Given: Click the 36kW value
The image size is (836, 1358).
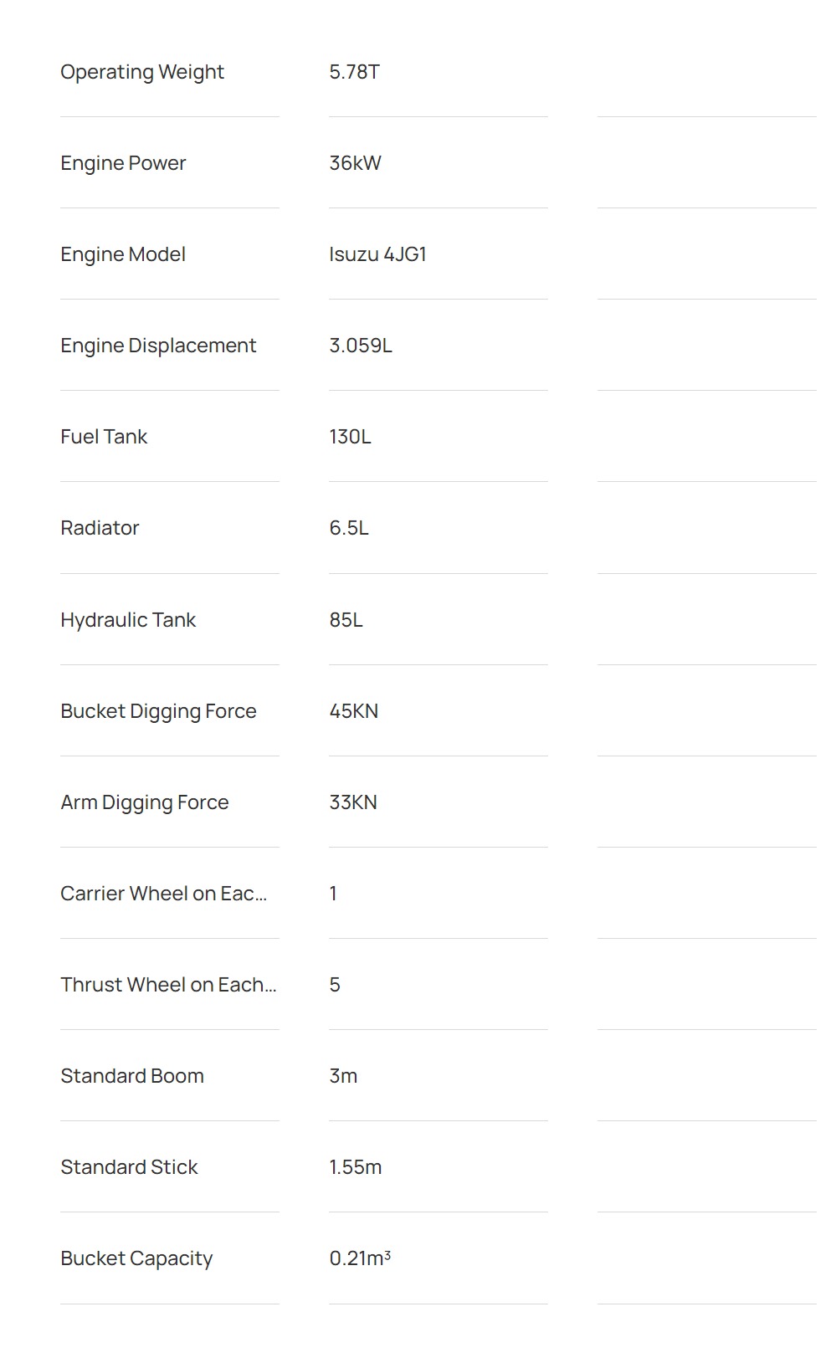Looking at the screenshot, I should coord(355,163).
